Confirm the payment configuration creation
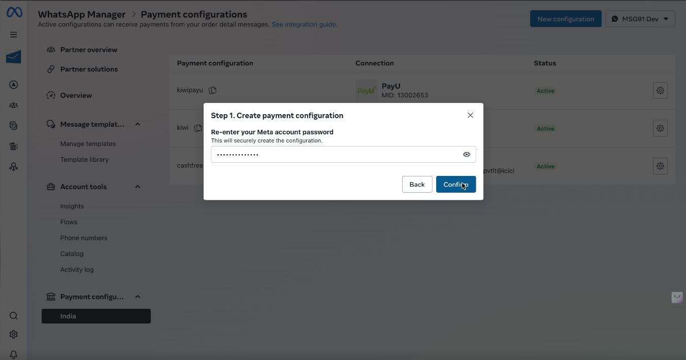Viewport: 686px width, 360px height. pos(455,185)
